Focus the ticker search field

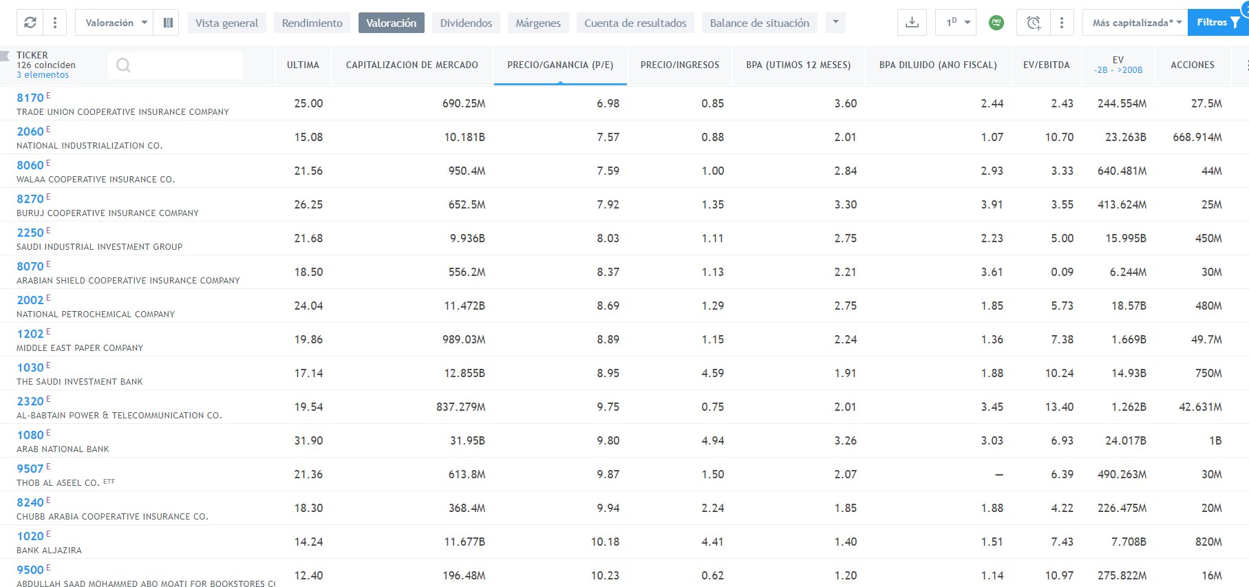[175, 65]
